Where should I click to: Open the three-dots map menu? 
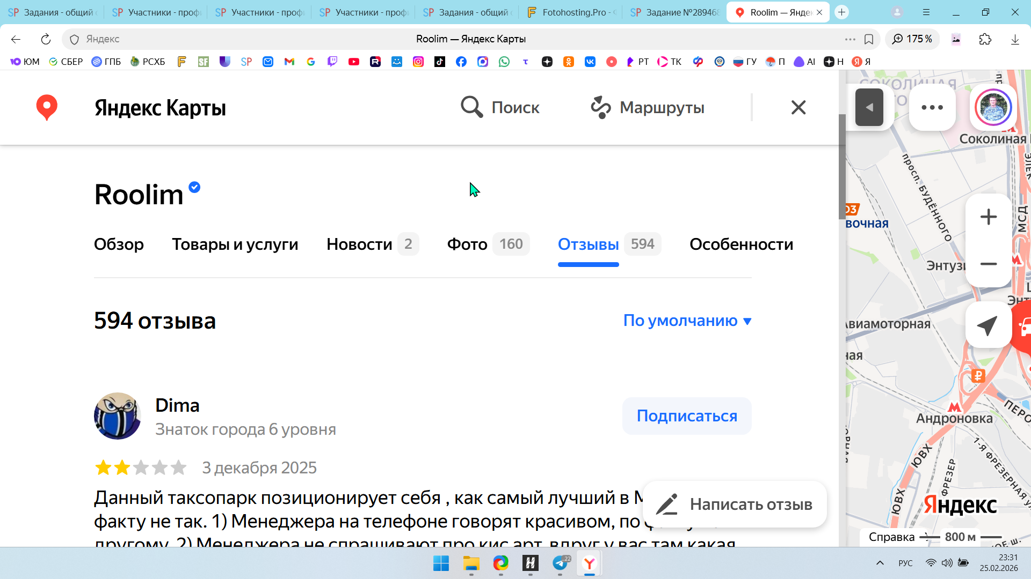pos(932,107)
